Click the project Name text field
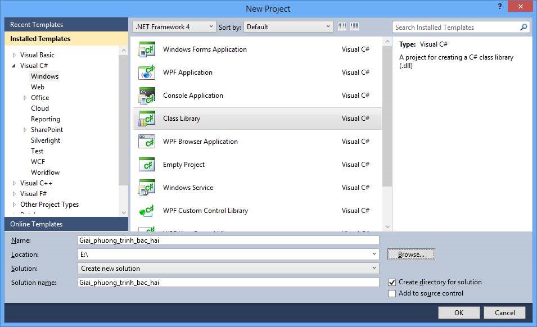The width and height of the screenshot is (537, 327). click(x=228, y=240)
